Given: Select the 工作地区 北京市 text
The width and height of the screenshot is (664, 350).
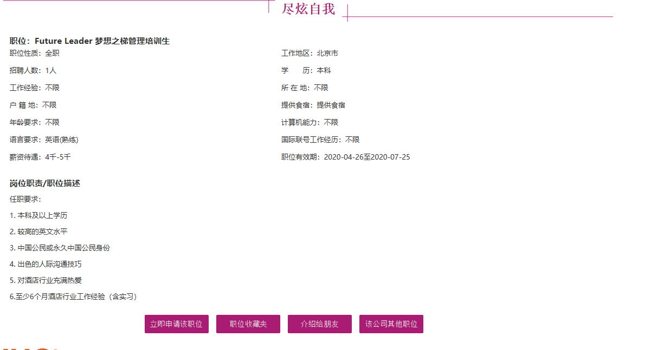Looking at the screenshot, I should pos(310,54).
